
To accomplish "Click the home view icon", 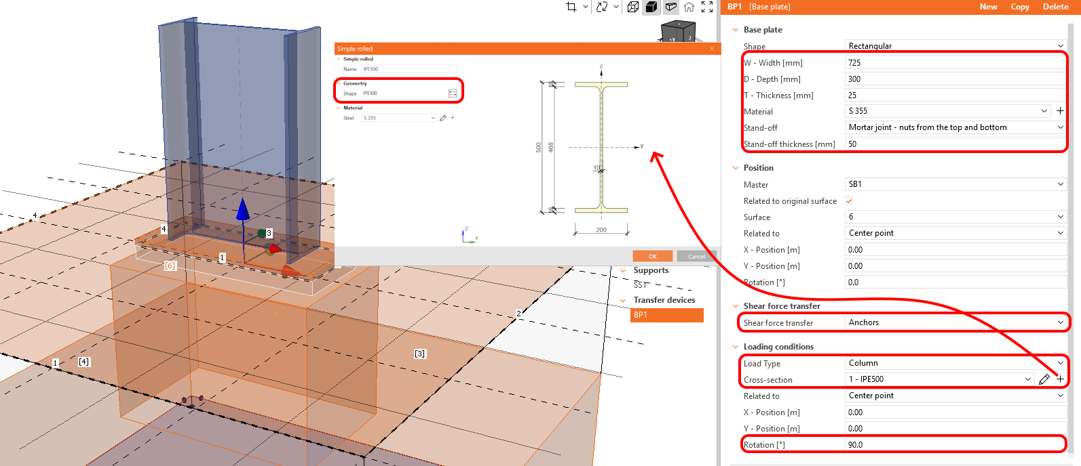I will point(689,7).
